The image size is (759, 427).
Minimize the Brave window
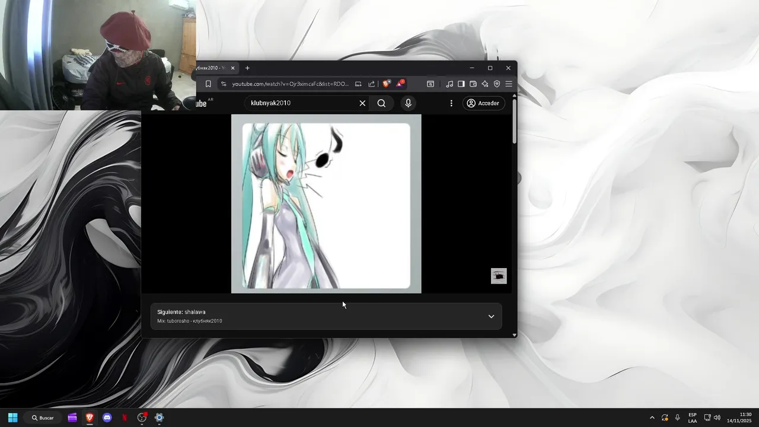click(x=472, y=68)
